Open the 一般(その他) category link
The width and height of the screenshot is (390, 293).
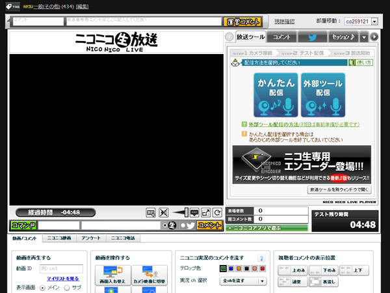tap(47, 7)
